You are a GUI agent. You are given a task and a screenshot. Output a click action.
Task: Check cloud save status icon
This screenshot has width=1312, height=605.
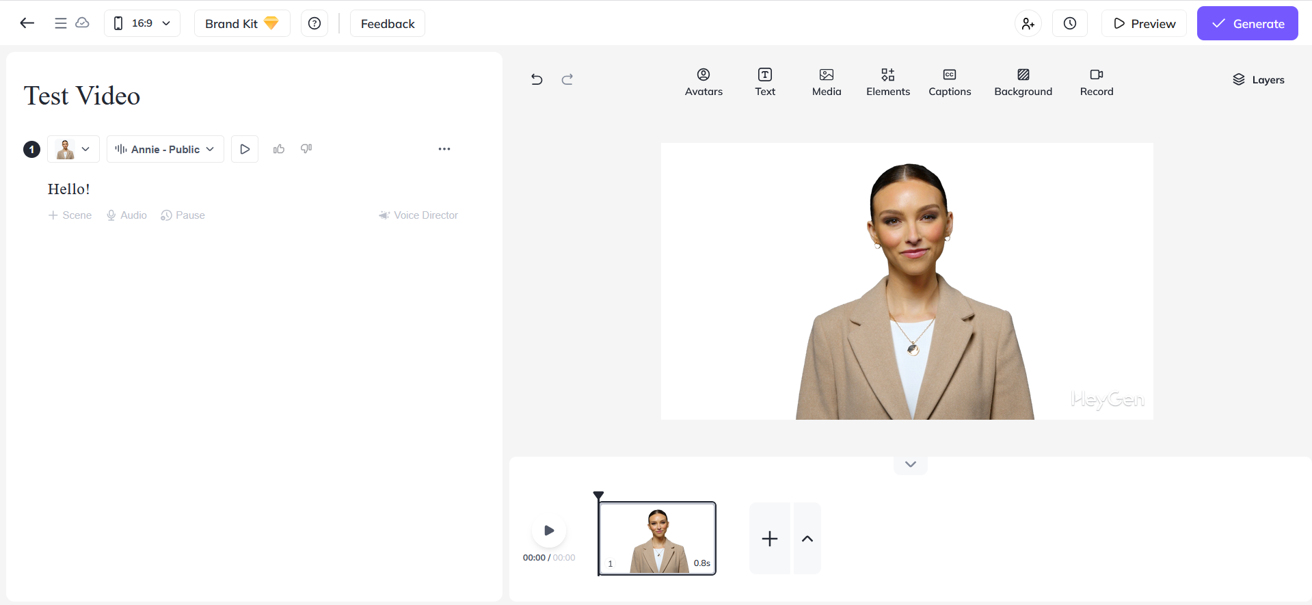(x=82, y=23)
